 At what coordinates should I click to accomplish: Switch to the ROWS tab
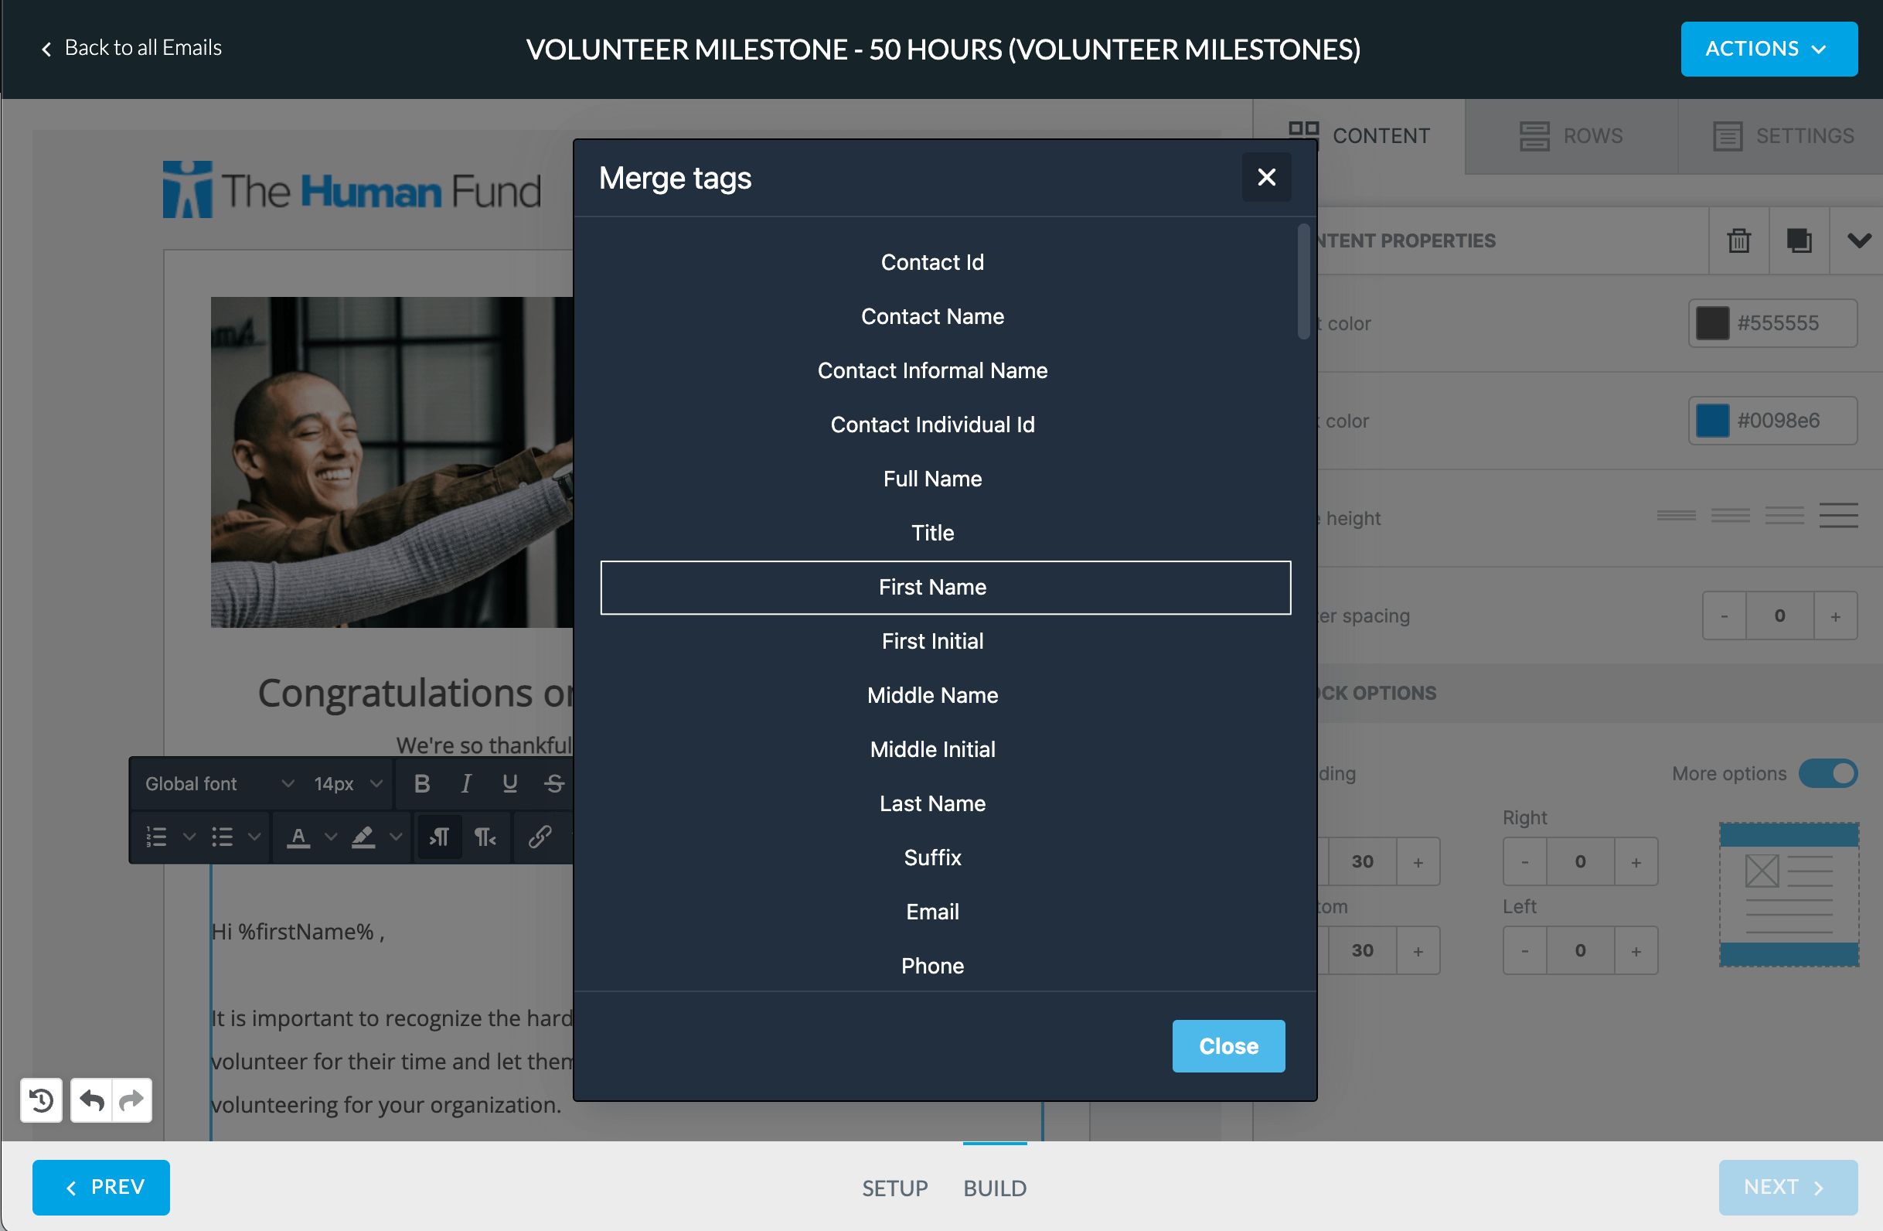[1572, 136]
